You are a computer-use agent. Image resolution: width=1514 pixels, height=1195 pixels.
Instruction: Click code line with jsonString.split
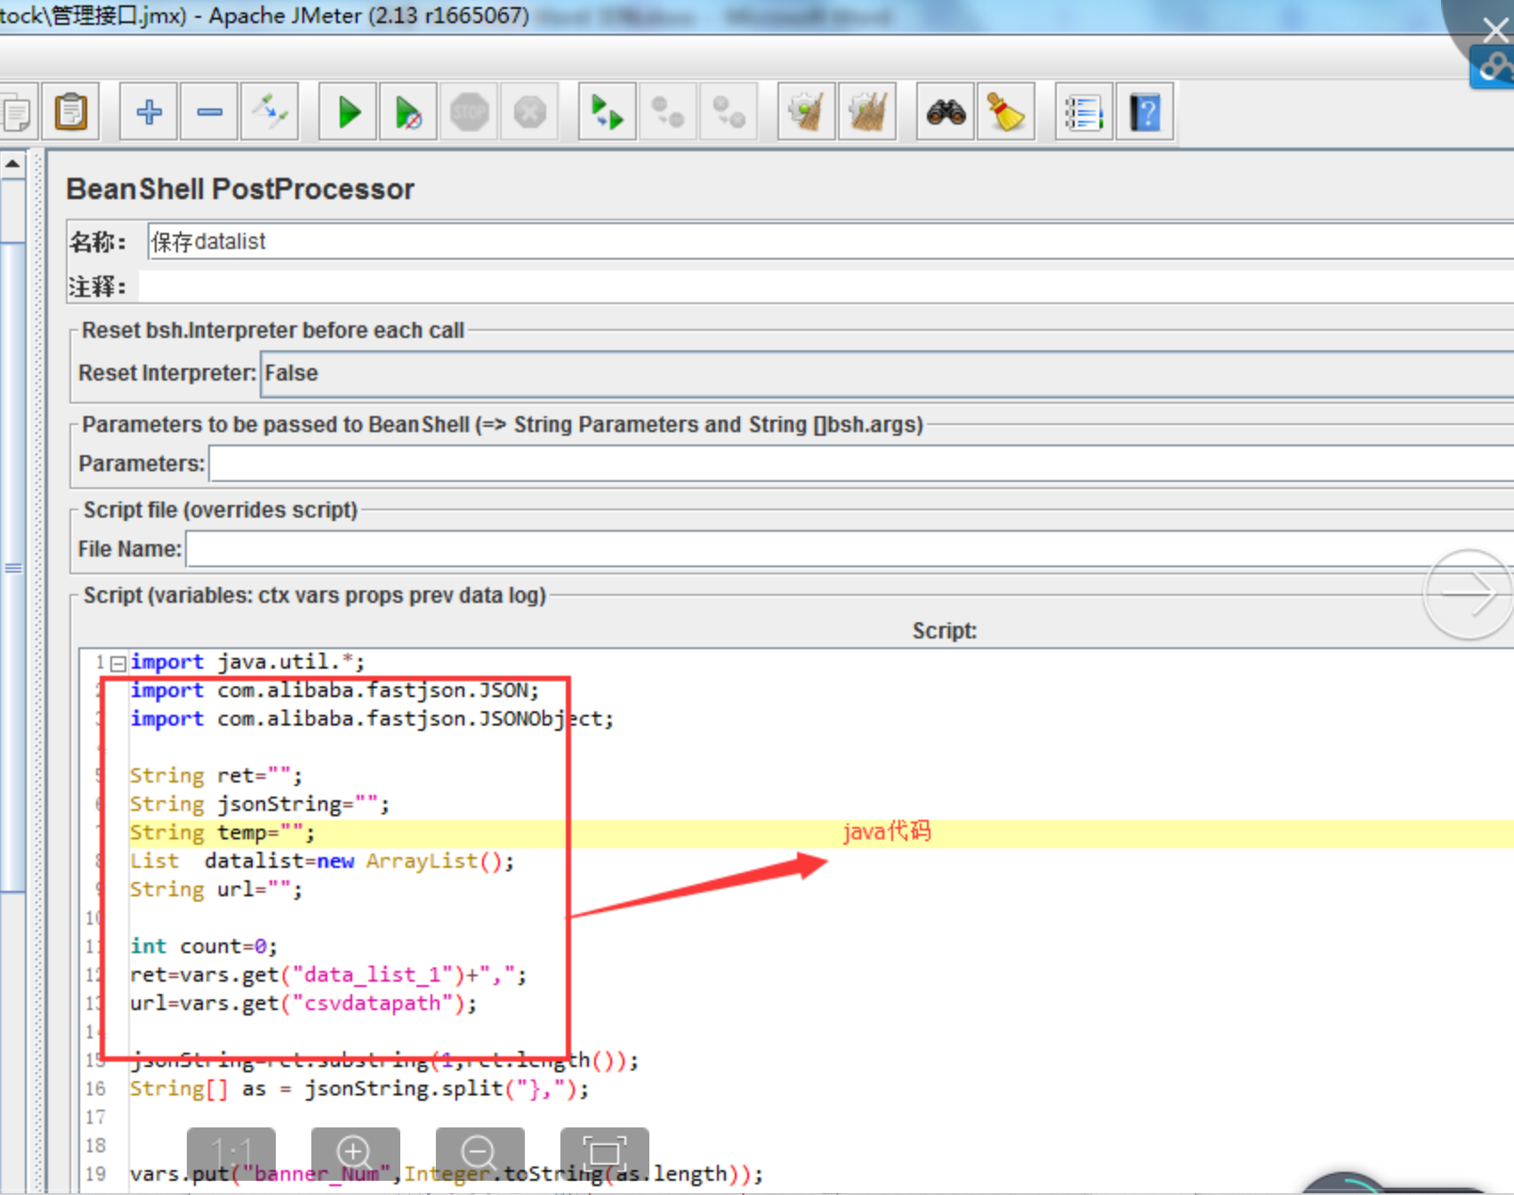[x=359, y=1089]
